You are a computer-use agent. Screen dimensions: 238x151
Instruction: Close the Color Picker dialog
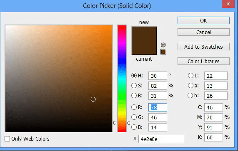coord(228,4)
